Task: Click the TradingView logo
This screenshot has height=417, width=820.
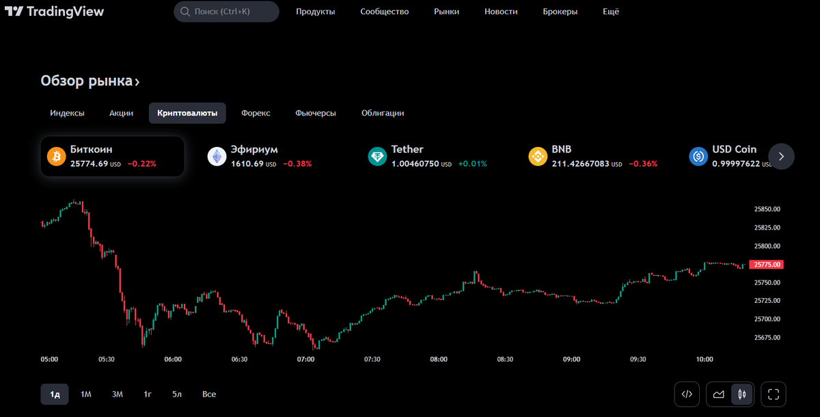Action: (54, 12)
